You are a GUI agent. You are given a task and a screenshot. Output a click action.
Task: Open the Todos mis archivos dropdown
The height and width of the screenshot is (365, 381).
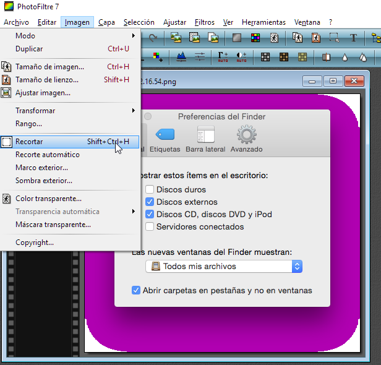(224, 267)
